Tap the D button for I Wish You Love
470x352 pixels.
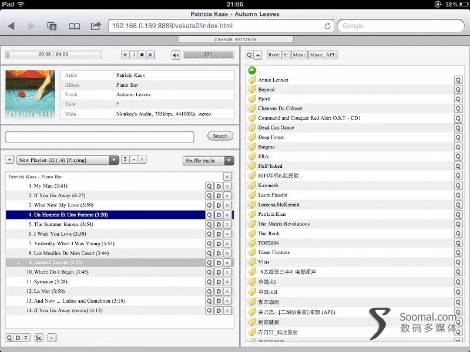click(219, 234)
